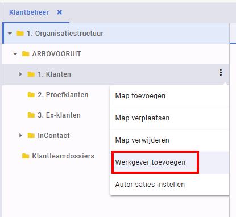Choose Autorisaties instellen from the menu
Viewport: 236px width, 217px height.
pyautogui.click(x=169, y=185)
